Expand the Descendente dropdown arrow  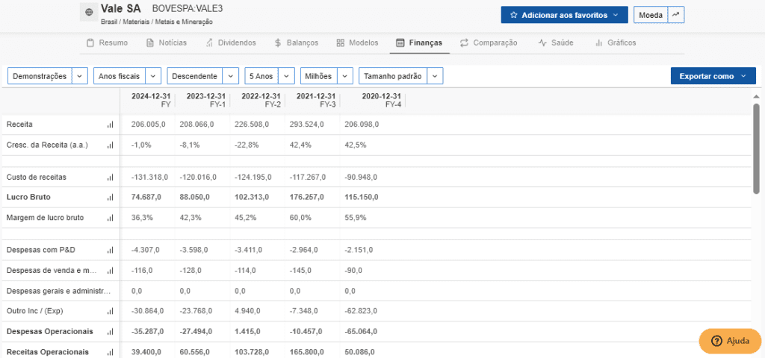click(x=231, y=76)
